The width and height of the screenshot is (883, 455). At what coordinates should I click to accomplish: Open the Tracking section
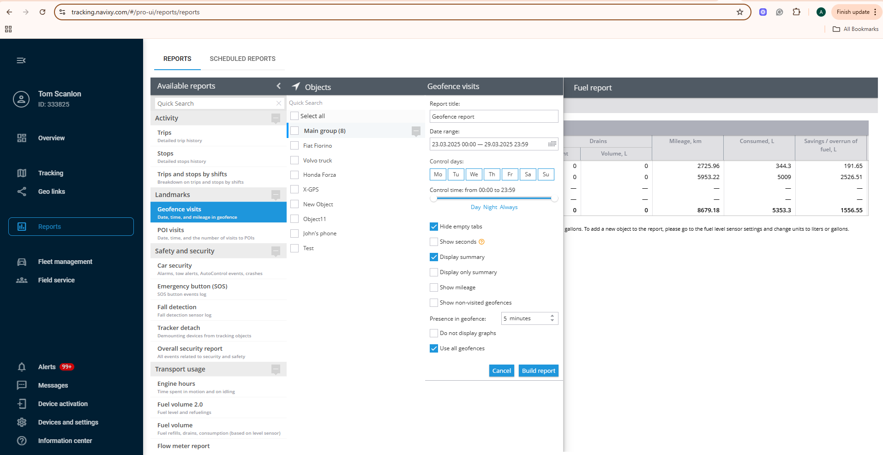pyautogui.click(x=51, y=173)
